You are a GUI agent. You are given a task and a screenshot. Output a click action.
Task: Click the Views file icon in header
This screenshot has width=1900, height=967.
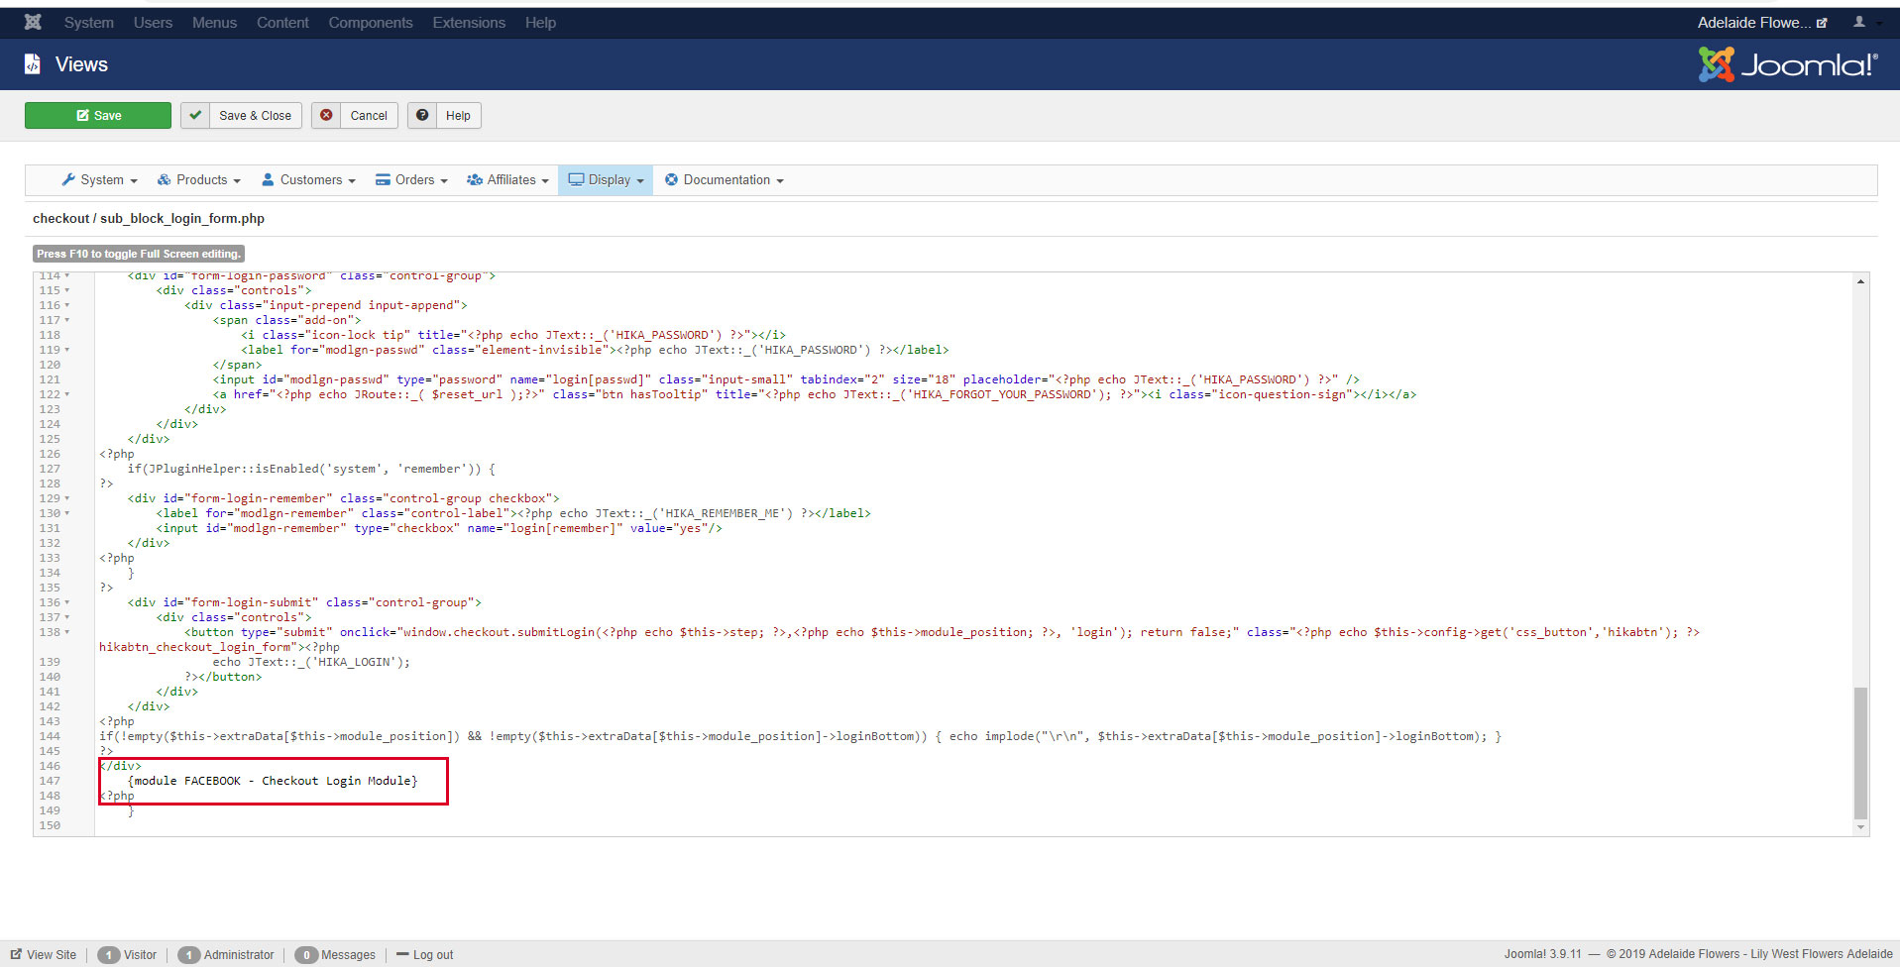pos(33,64)
